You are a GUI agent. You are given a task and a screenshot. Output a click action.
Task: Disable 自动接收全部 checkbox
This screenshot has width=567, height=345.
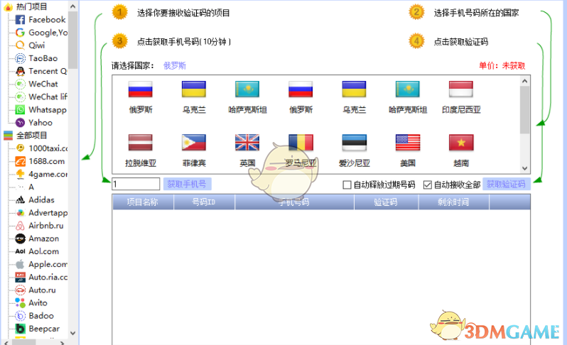(428, 185)
